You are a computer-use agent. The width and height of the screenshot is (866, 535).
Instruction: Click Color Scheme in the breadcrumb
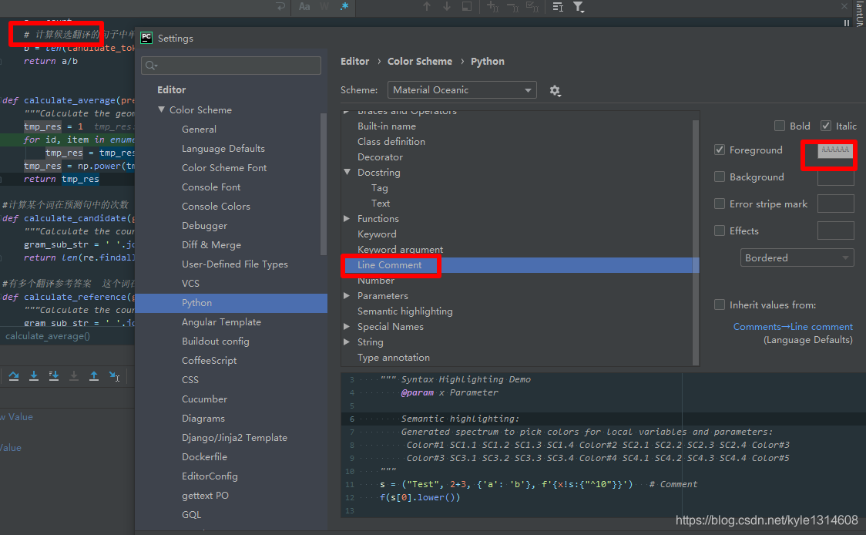point(420,62)
